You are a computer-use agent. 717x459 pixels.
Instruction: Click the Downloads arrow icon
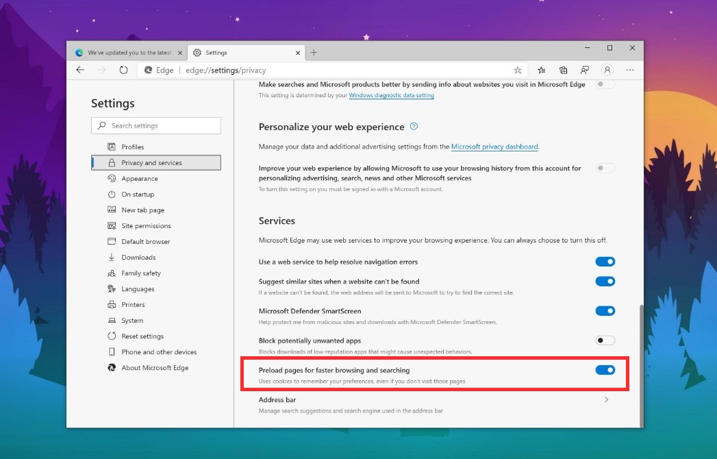click(x=112, y=257)
